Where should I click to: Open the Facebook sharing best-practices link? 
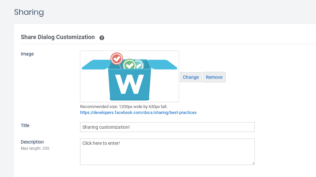[138, 112]
